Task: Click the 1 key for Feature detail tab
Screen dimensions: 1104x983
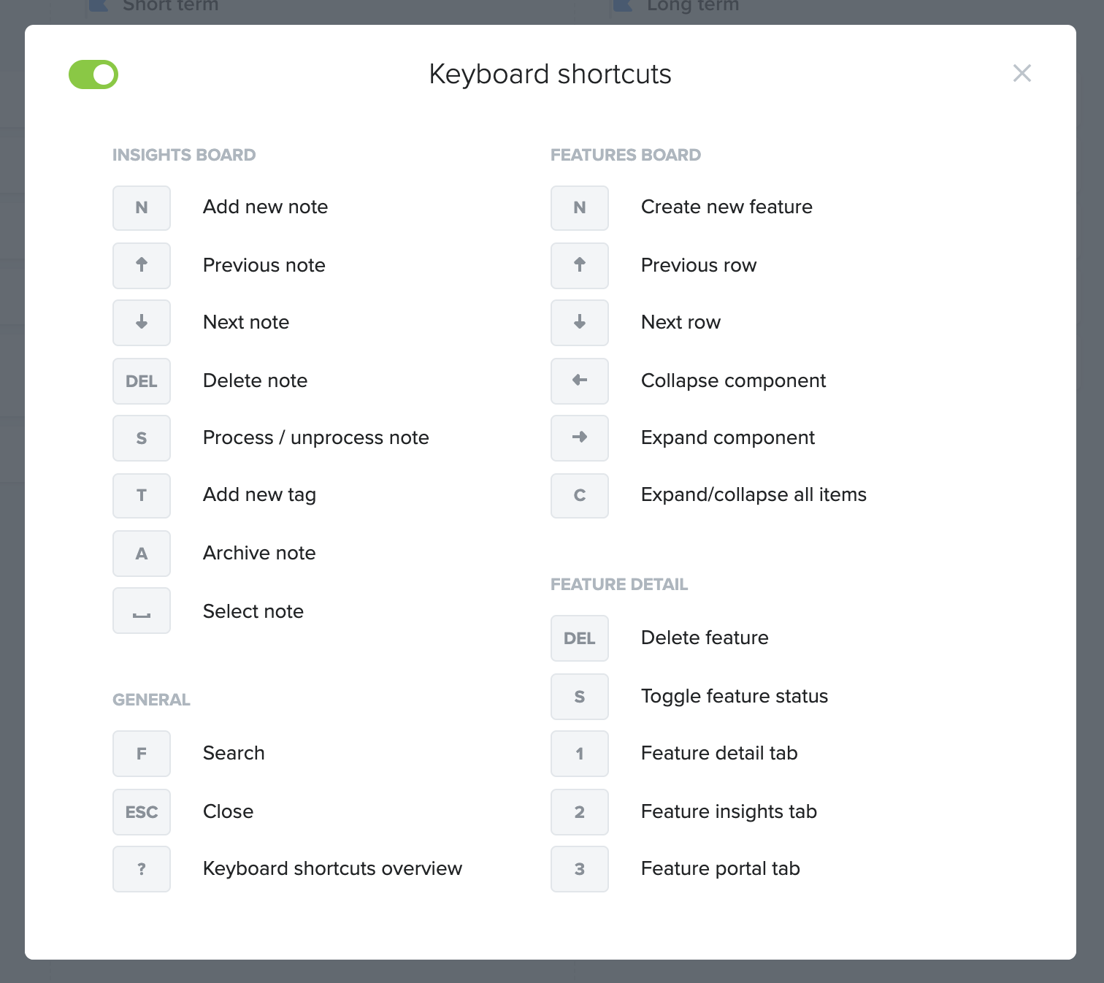Action: 580,754
